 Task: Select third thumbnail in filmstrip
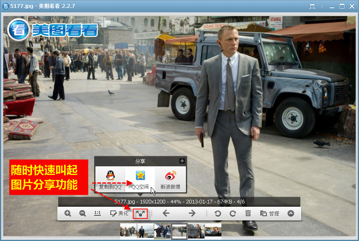pyautogui.click(x=162, y=231)
